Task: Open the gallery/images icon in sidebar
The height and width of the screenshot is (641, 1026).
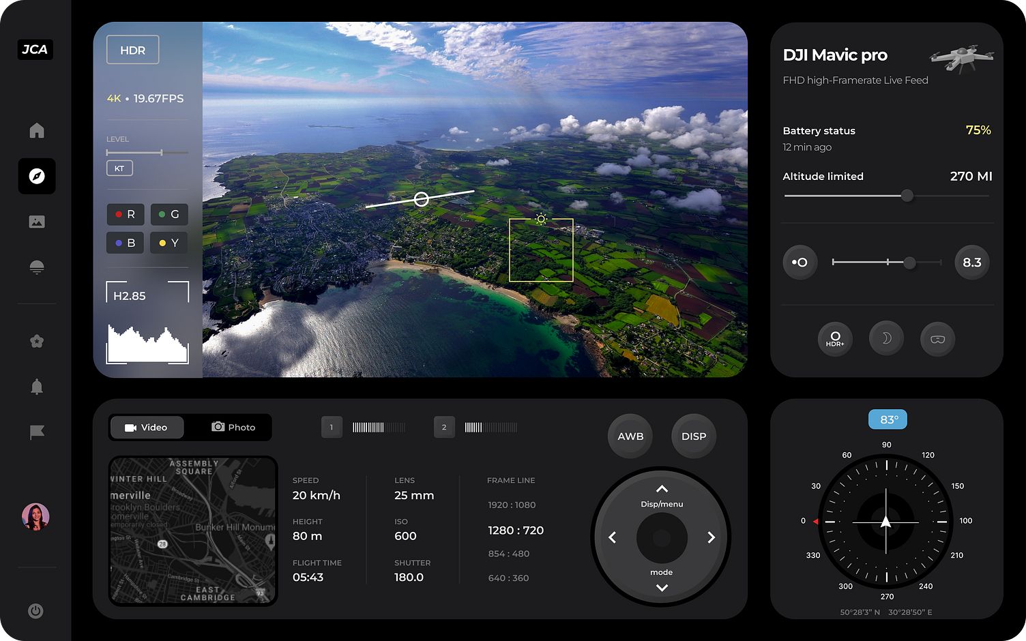Action: coord(36,221)
